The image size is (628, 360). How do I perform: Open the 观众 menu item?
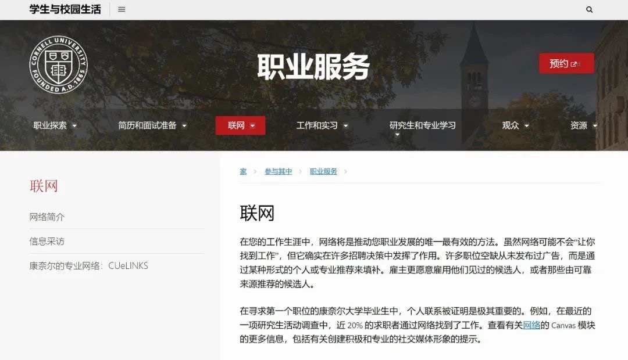pos(511,125)
